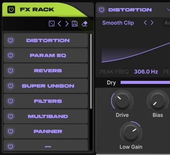Go to the previous FX rack preset
The height and width of the screenshot is (155, 170).
pyautogui.click(x=59, y=24)
